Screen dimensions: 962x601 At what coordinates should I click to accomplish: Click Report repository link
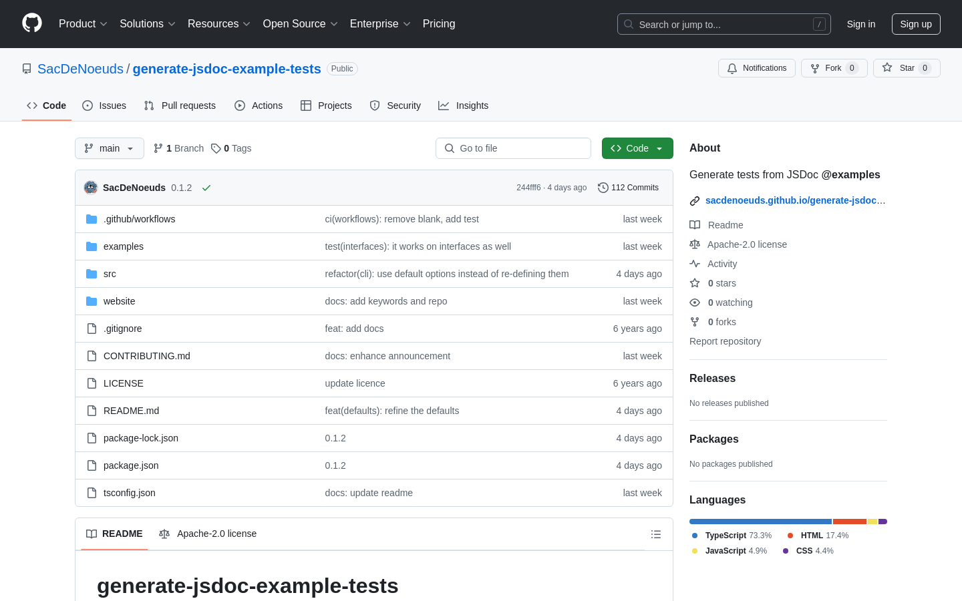click(725, 341)
